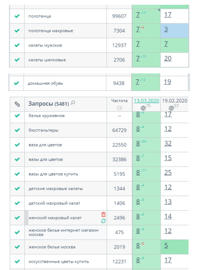This screenshot has width=205, height=270.
Task: Toggle the checkmark for бюстгальтеры
Action: [x=17, y=130]
